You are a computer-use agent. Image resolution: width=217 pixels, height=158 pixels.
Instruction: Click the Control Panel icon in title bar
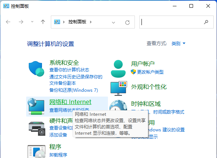(6, 6)
